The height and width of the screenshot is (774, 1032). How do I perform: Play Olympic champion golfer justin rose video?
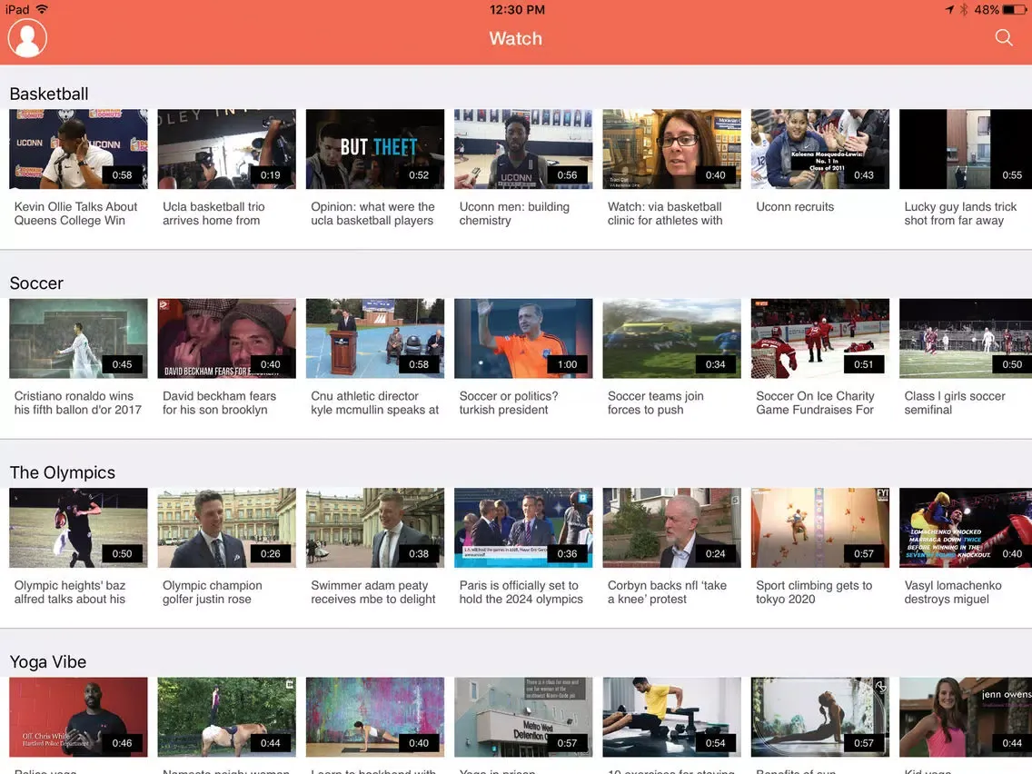pyautogui.click(x=227, y=528)
